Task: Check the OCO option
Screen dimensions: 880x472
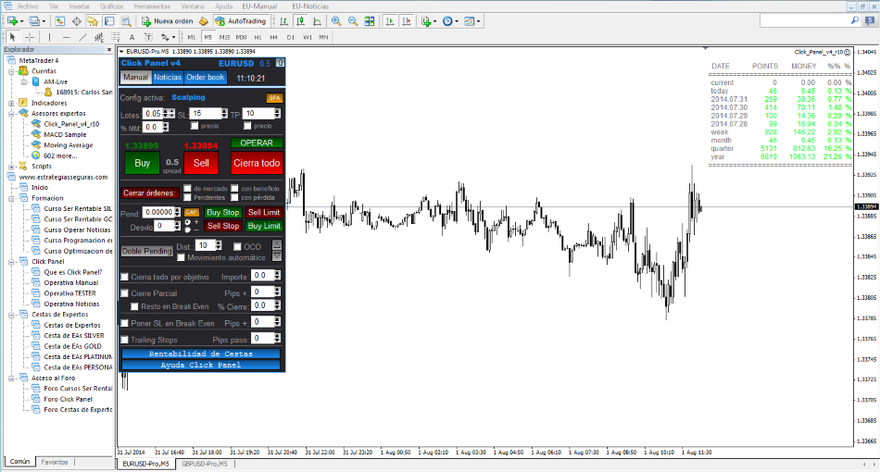Action: [x=237, y=247]
